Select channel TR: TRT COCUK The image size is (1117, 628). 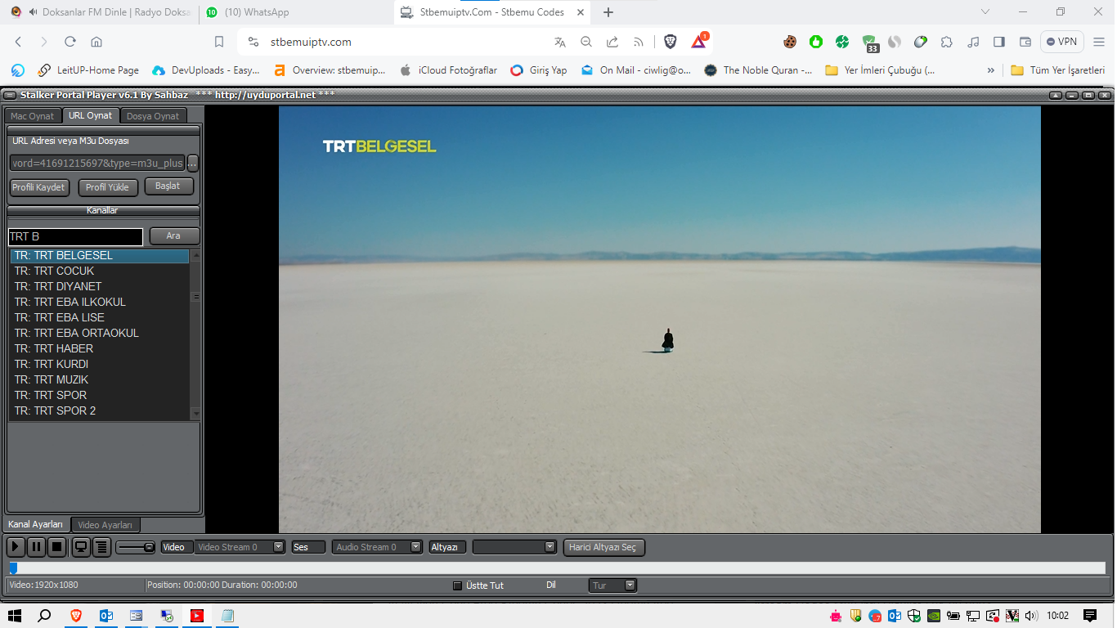coord(100,271)
